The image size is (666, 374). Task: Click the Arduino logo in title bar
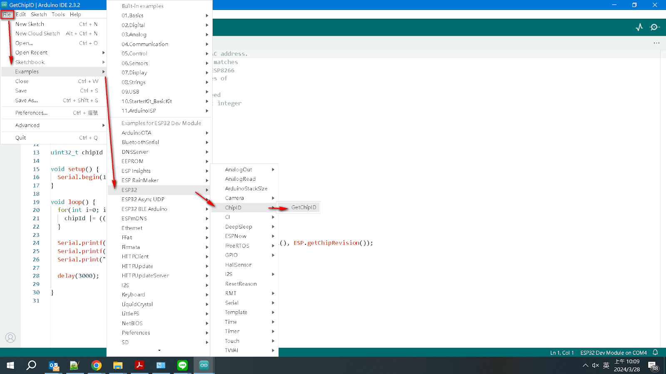click(x=4, y=5)
